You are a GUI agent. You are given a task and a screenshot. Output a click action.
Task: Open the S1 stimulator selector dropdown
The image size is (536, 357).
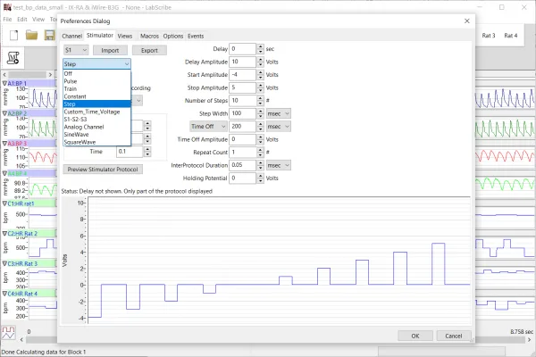(75, 50)
